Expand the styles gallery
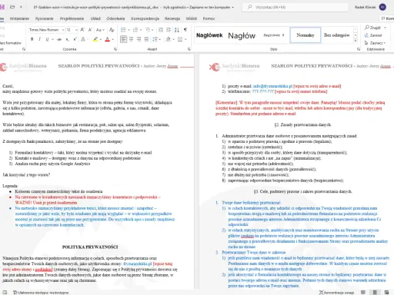 click(x=356, y=41)
